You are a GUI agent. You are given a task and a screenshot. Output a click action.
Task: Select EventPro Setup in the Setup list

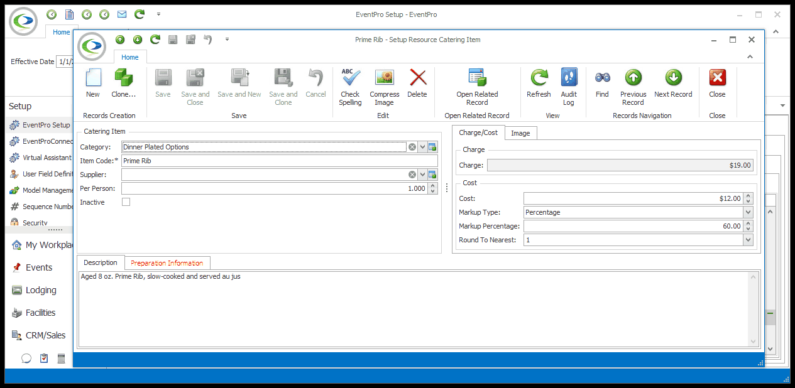[40, 125]
